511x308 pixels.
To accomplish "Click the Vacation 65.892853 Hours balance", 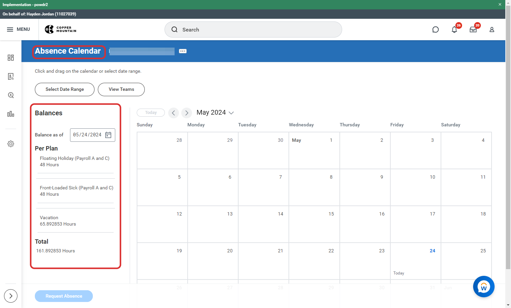I will click(x=58, y=221).
